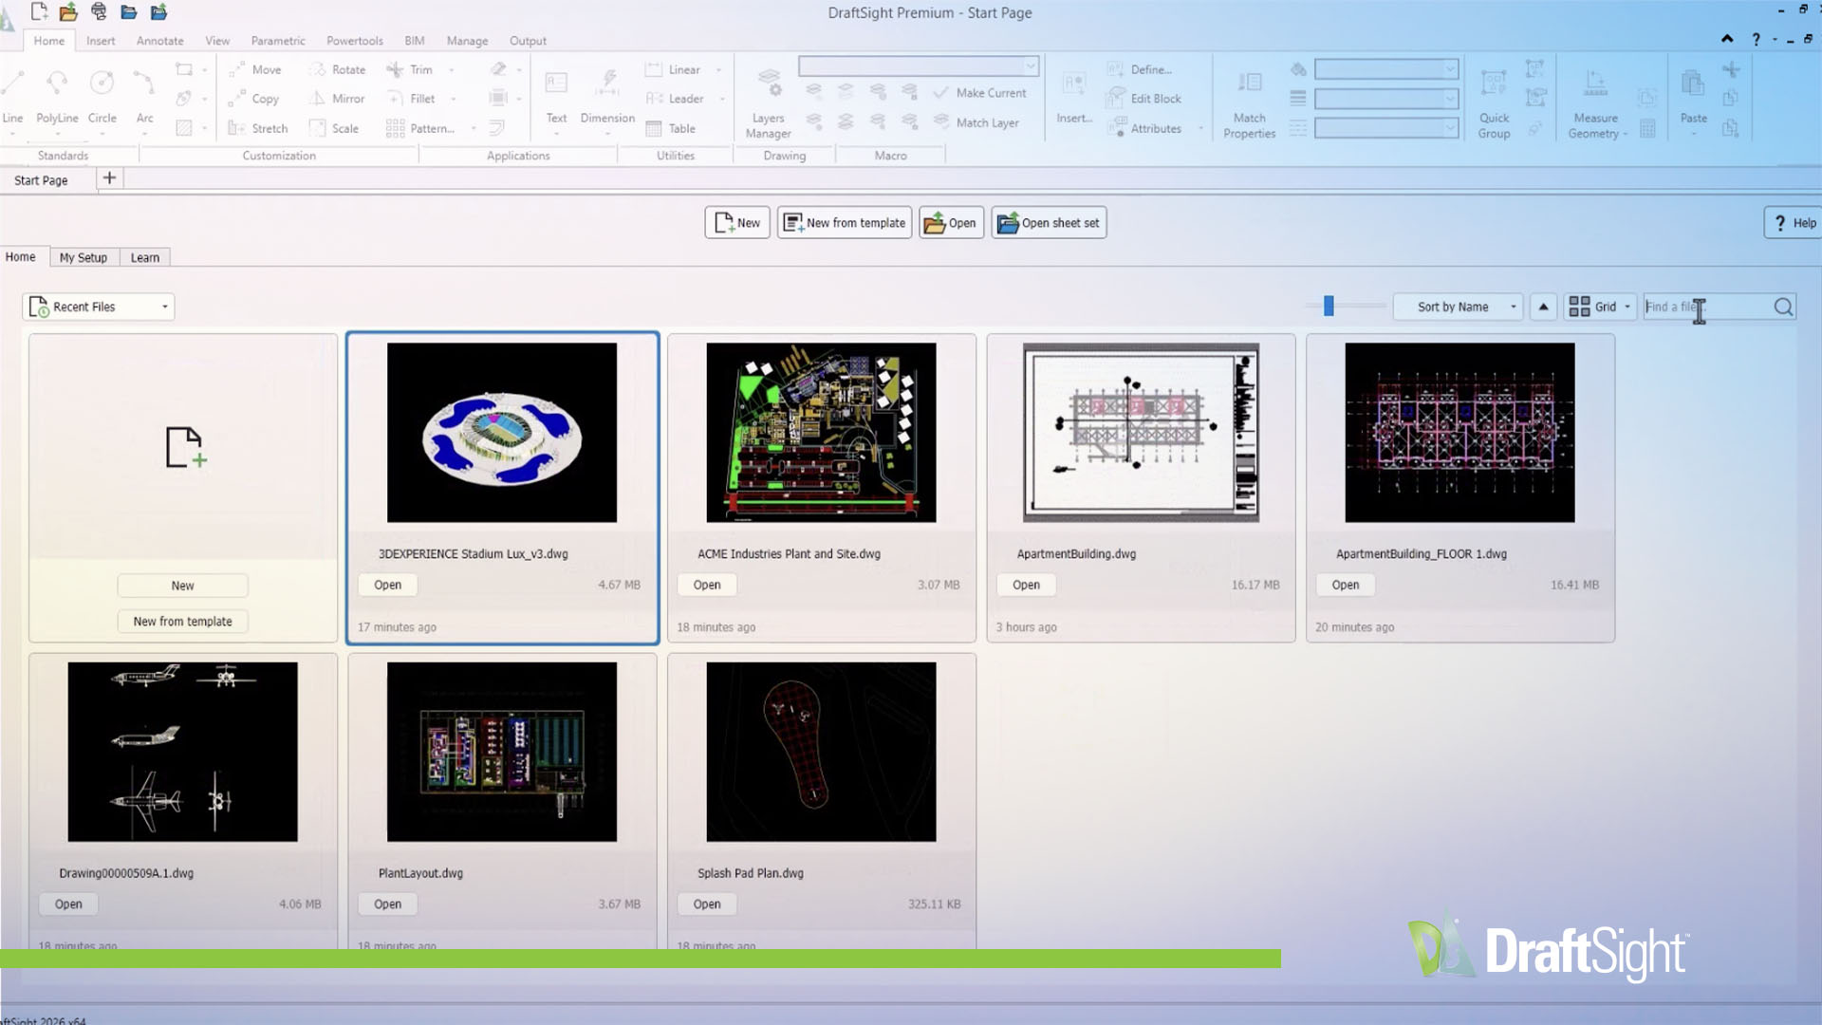
Task: Open the Splash Pad Plan.dwg file
Action: pos(707,904)
